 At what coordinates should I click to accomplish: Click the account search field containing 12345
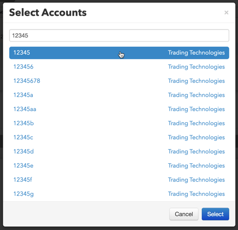click(x=119, y=35)
